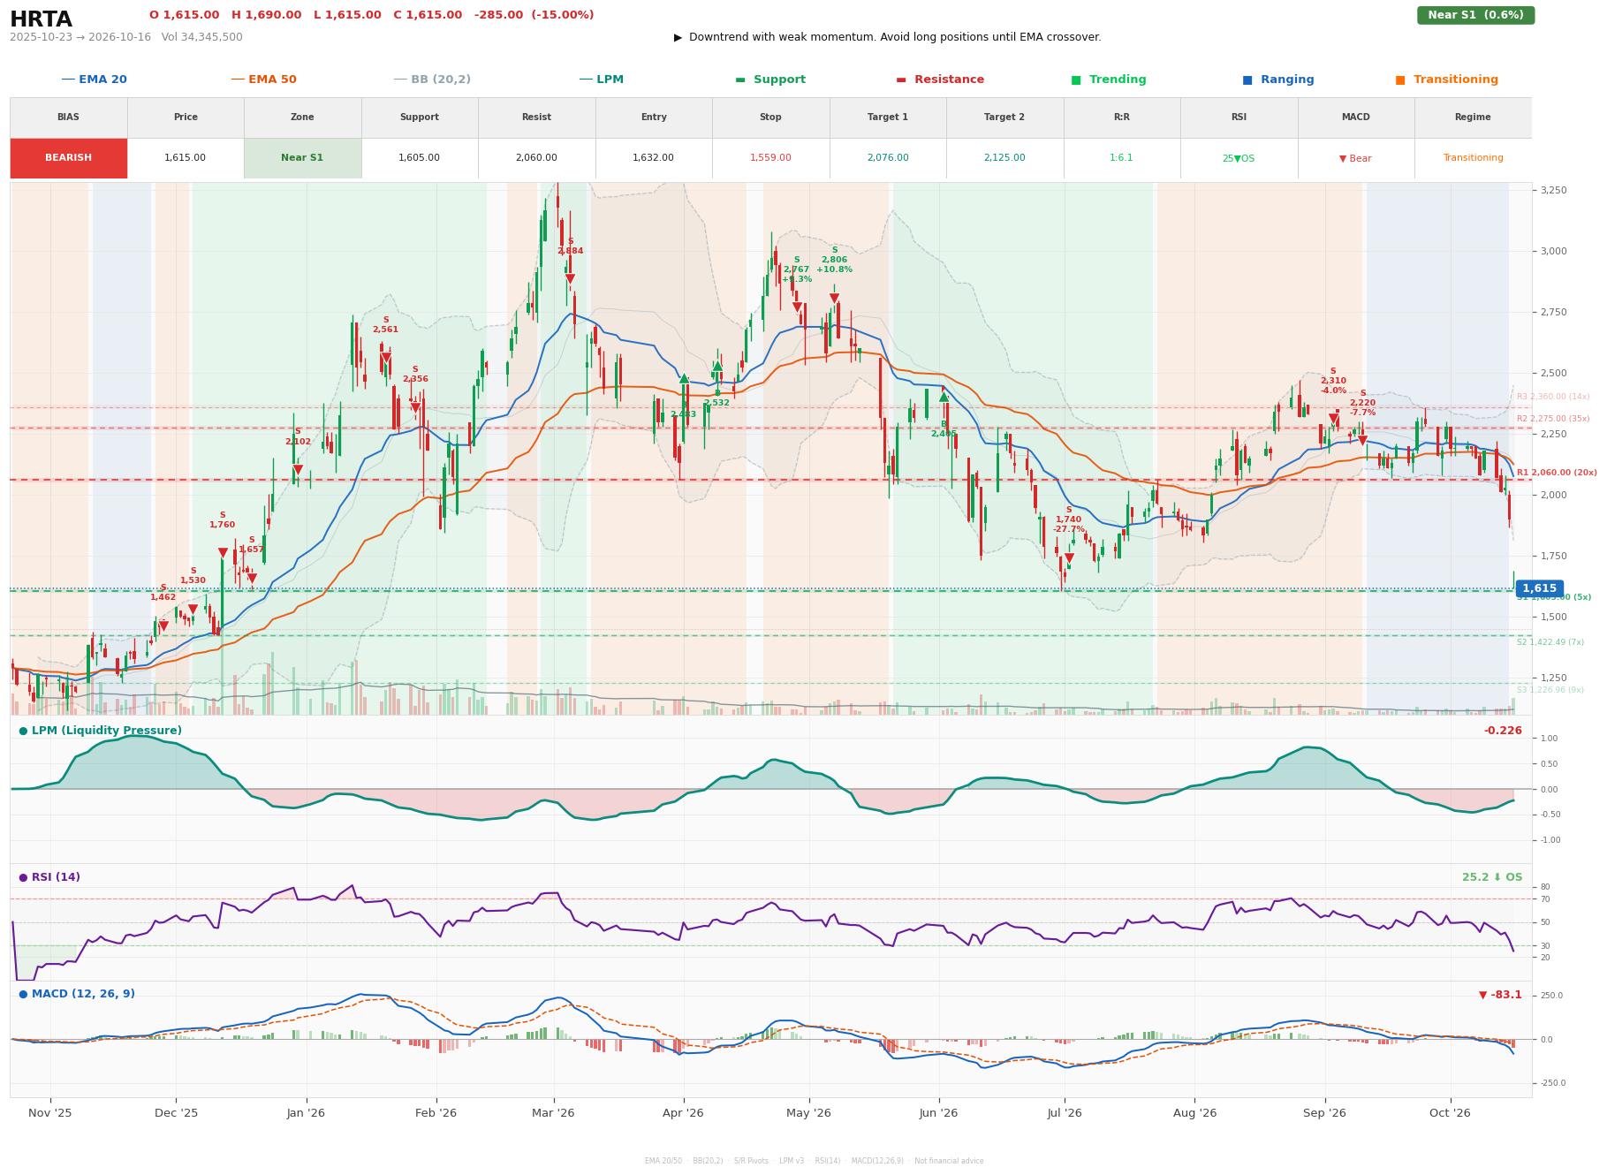This screenshot has height=1175, width=1607.
Task: Click the sell triangle below S 2,806 +10.8%
Action: [x=834, y=299]
